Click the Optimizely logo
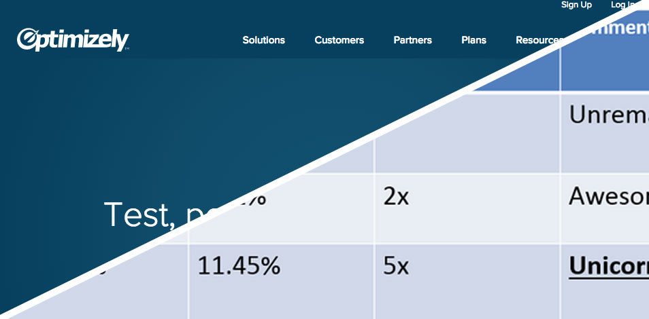649x319 pixels. click(72, 39)
